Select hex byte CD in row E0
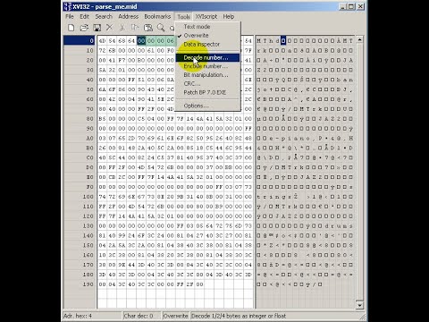This screenshot has width=429, height=322. click(112, 177)
